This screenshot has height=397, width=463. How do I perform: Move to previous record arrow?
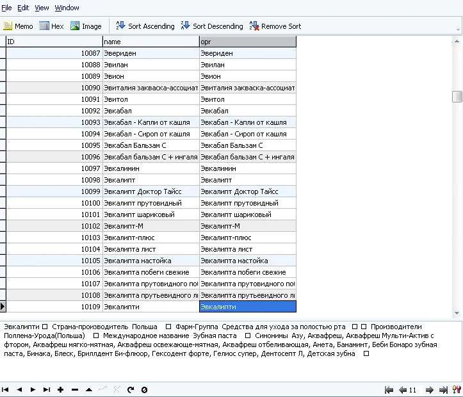tap(19, 389)
